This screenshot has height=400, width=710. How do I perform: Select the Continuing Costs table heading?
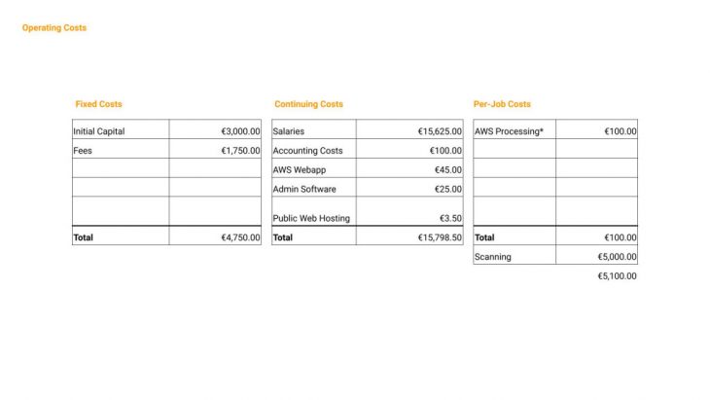308,104
